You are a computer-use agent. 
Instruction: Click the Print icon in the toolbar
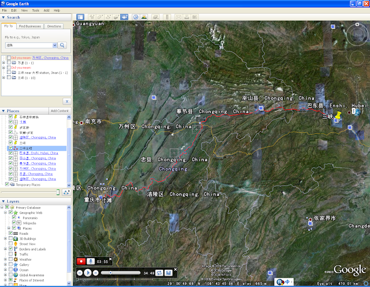[187, 17]
